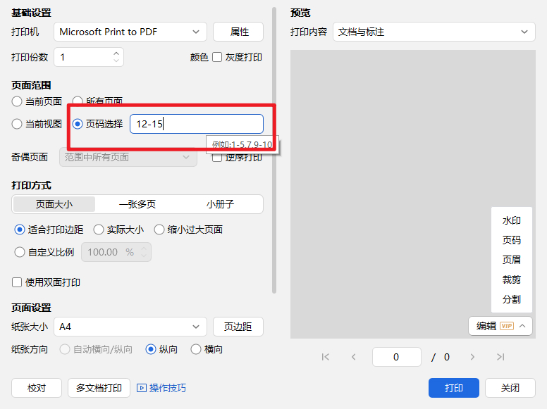Select 实际大小 scaling option

click(99, 229)
